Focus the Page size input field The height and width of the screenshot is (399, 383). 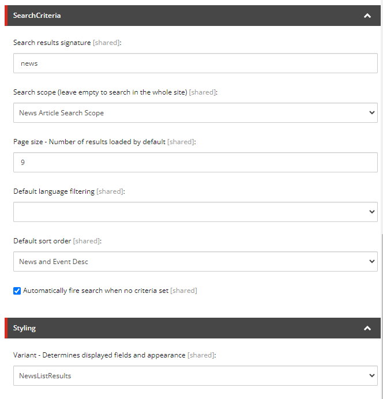[195, 162]
